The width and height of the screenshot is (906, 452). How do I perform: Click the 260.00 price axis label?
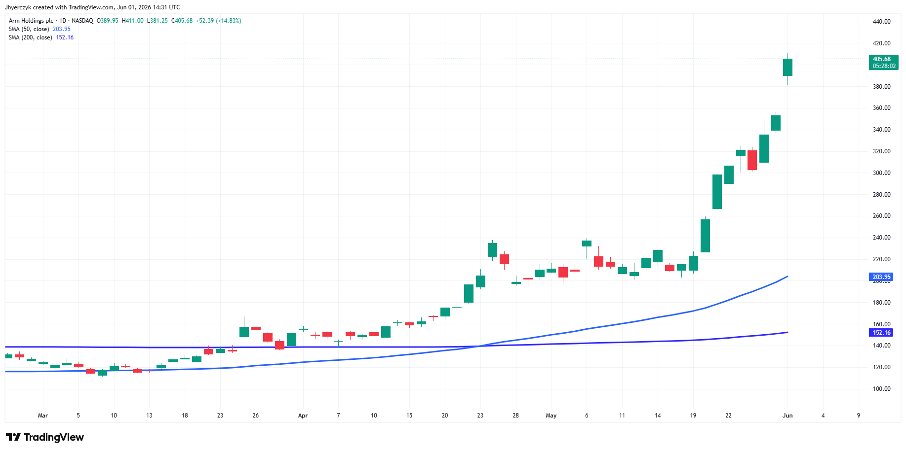[881, 216]
